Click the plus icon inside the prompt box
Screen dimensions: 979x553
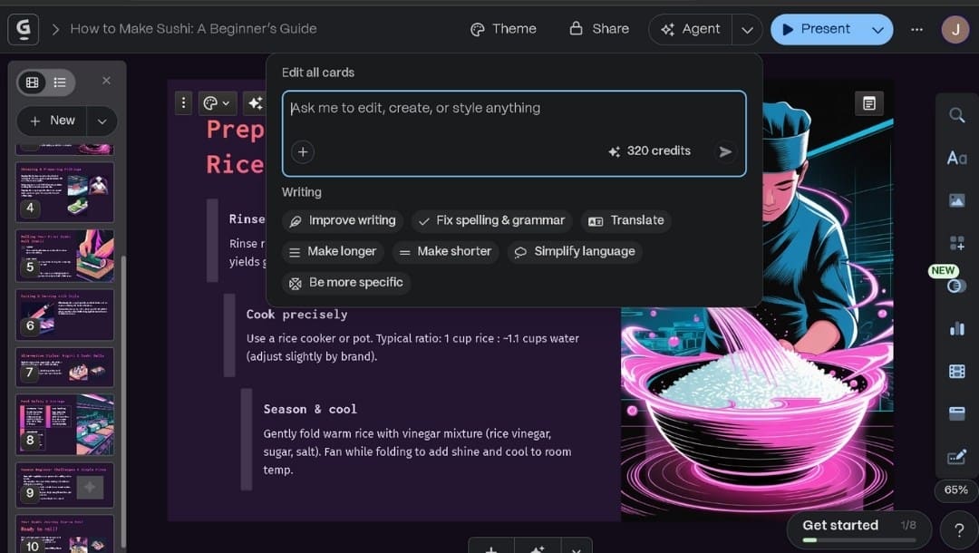click(303, 151)
